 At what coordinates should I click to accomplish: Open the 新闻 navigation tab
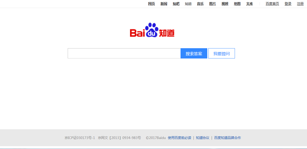click(x=164, y=4)
